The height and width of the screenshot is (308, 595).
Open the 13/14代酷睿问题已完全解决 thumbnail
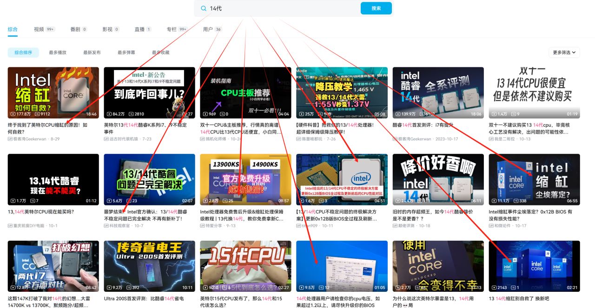pos(150,180)
